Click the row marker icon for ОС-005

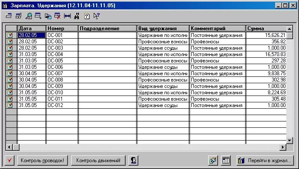(10, 61)
